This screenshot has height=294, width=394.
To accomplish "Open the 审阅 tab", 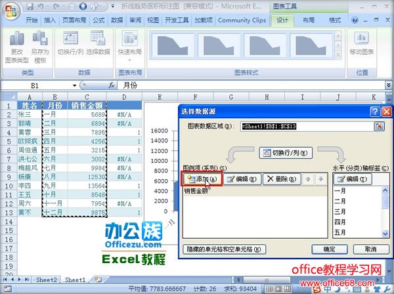I will 135,20.
